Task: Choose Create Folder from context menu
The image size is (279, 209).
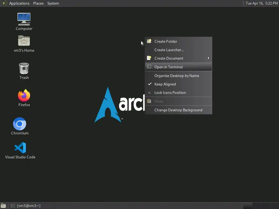Action: pos(178,41)
